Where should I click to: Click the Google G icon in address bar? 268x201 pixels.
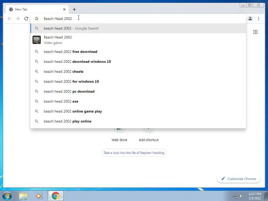click(x=37, y=19)
